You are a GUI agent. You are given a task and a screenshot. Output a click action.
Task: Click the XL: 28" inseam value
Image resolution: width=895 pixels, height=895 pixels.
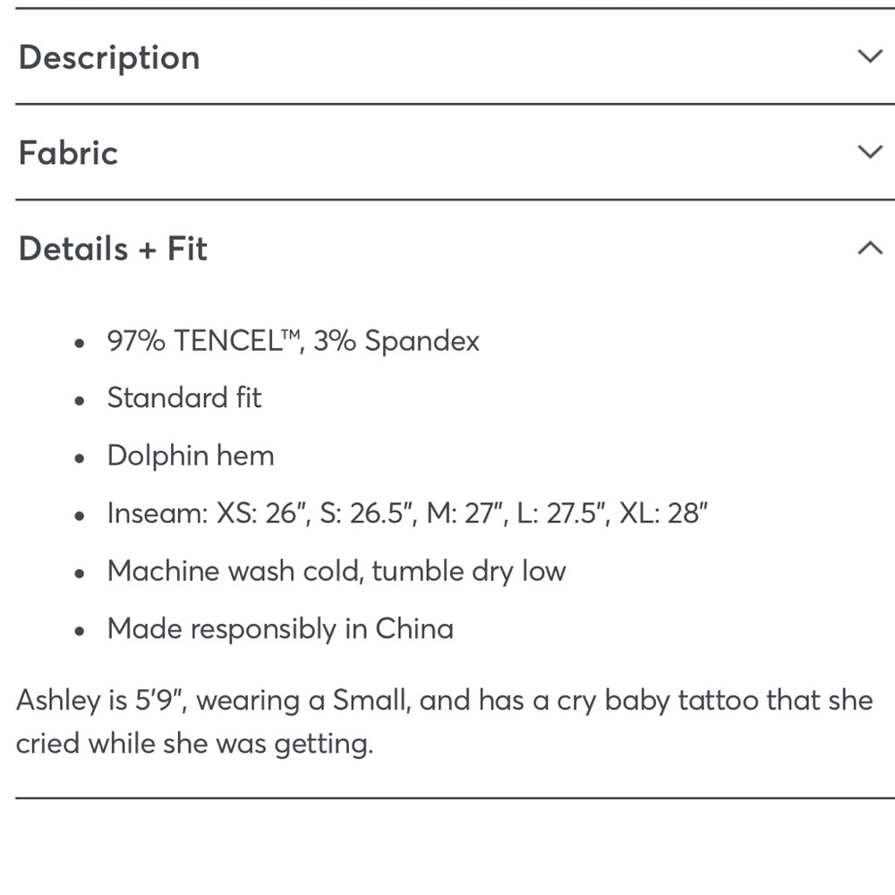tap(664, 513)
